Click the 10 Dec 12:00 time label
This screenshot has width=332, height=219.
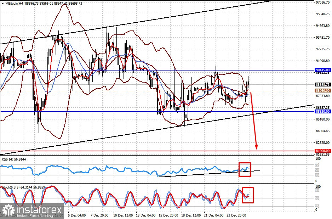pos(123,215)
